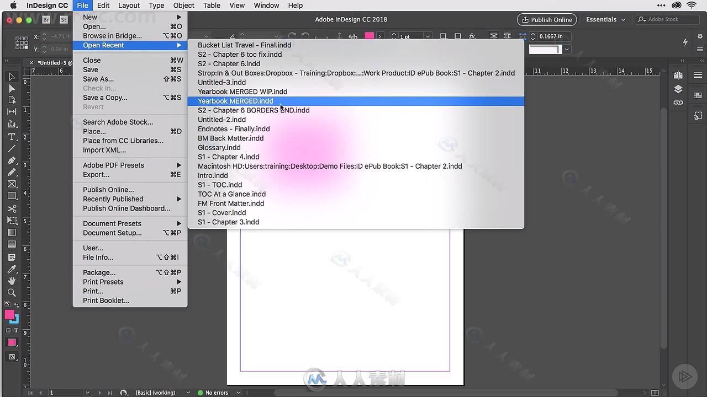
Task: Select the Line tool
Action: [12, 148]
